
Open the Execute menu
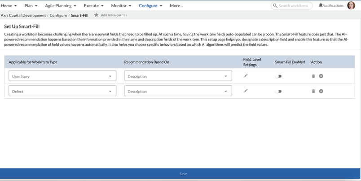click(93, 6)
